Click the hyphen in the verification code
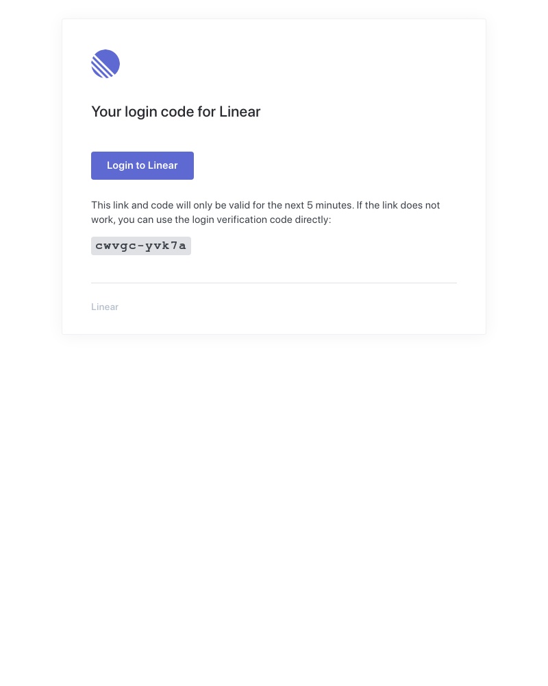The image size is (548, 686). click(x=140, y=246)
